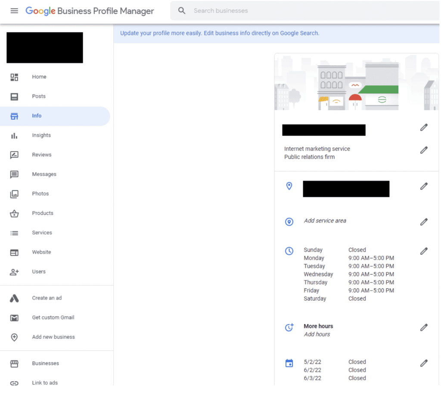Click the Services list icon

14,233
